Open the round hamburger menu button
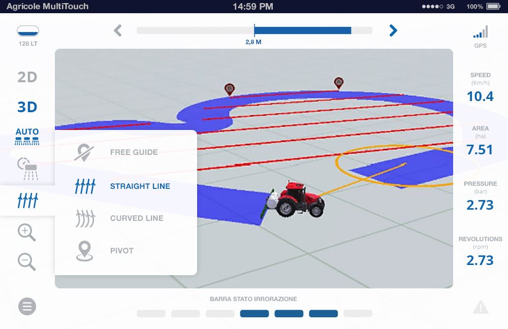Screen dimensions: 508x329 coord(27,307)
